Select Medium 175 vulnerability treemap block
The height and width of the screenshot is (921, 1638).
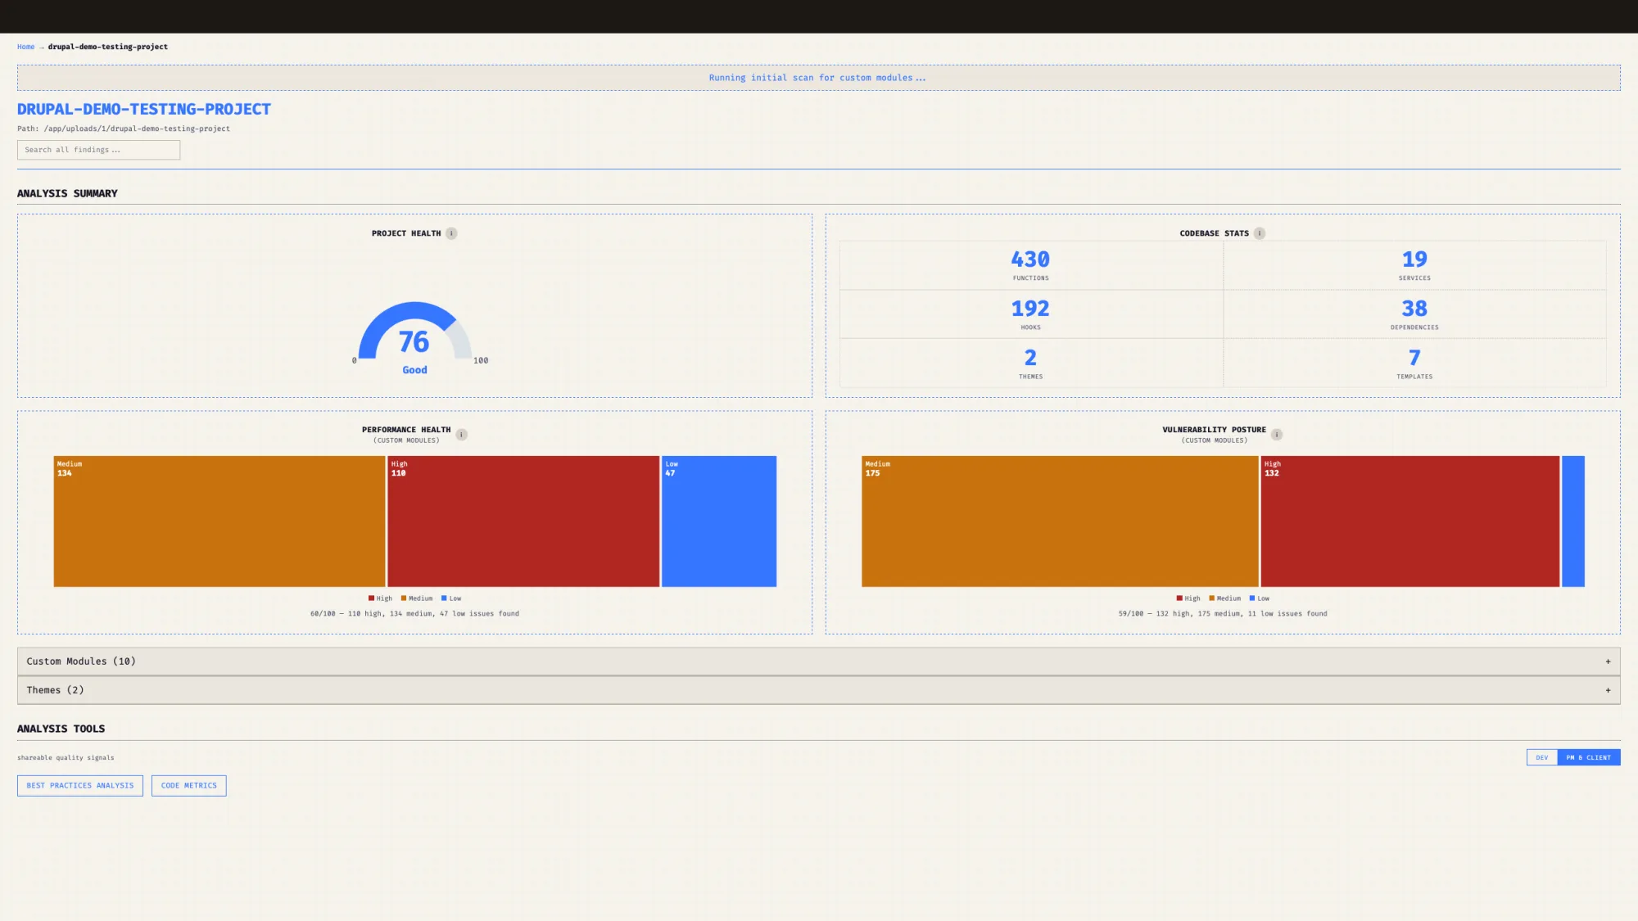tap(1060, 521)
